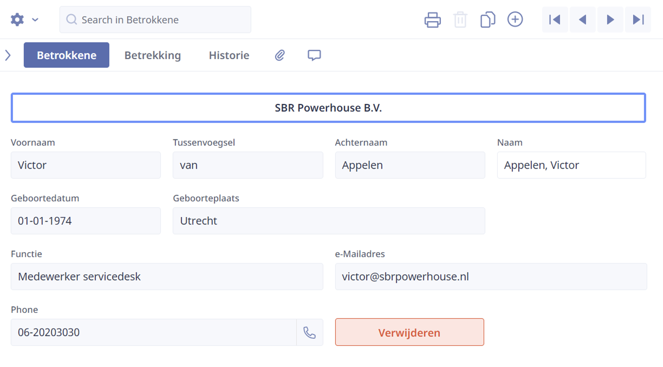Click the trash delete icon
This screenshot has width=663, height=367.
tap(460, 19)
